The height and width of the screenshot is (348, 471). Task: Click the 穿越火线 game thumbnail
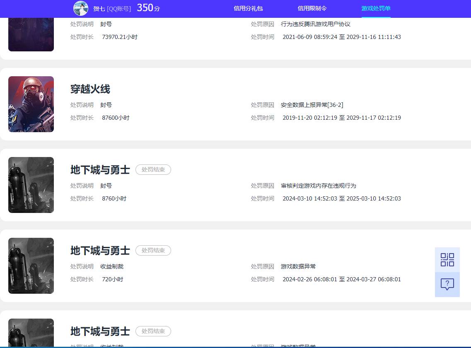(31, 104)
